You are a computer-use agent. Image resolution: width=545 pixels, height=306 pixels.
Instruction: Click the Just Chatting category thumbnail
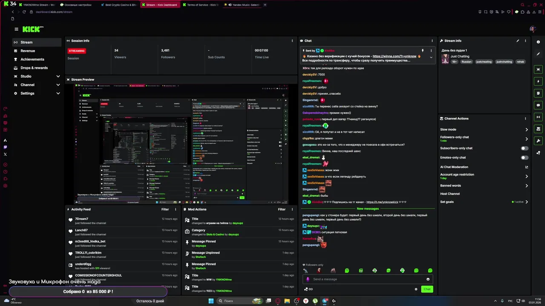tap(445, 59)
